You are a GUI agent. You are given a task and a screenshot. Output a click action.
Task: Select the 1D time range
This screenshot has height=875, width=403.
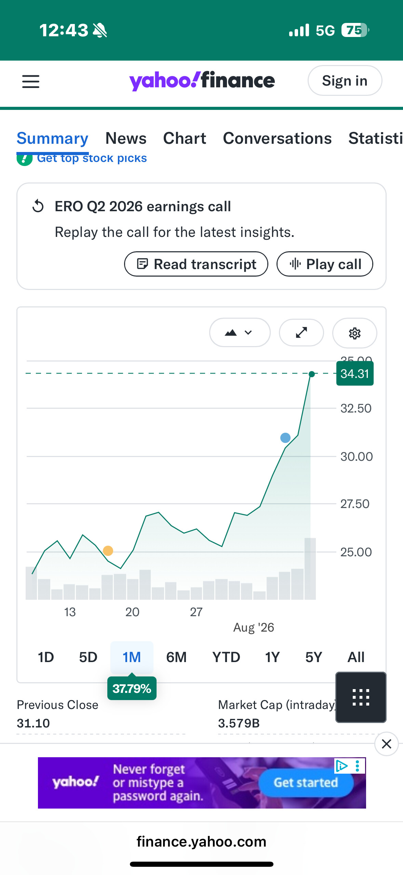pyautogui.click(x=46, y=657)
